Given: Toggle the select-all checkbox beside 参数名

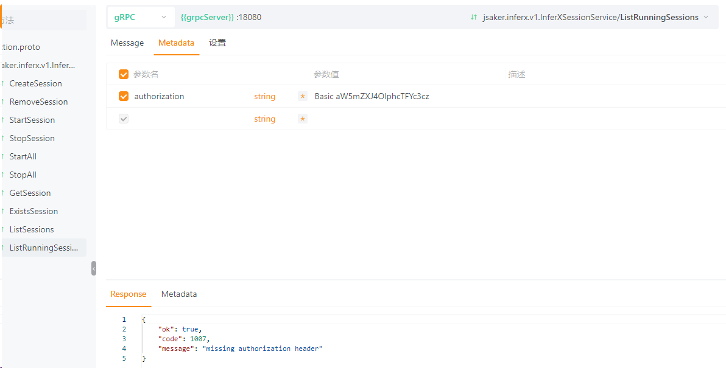Looking at the screenshot, I should (124, 74).
